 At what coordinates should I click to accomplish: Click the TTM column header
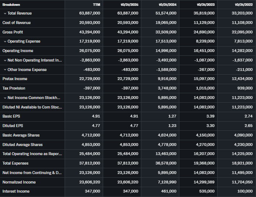[x=97, y=4]
